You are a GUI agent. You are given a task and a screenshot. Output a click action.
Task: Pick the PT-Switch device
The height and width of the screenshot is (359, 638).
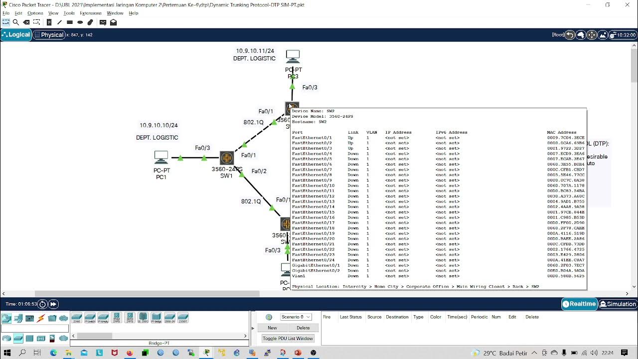pos(90,318)
